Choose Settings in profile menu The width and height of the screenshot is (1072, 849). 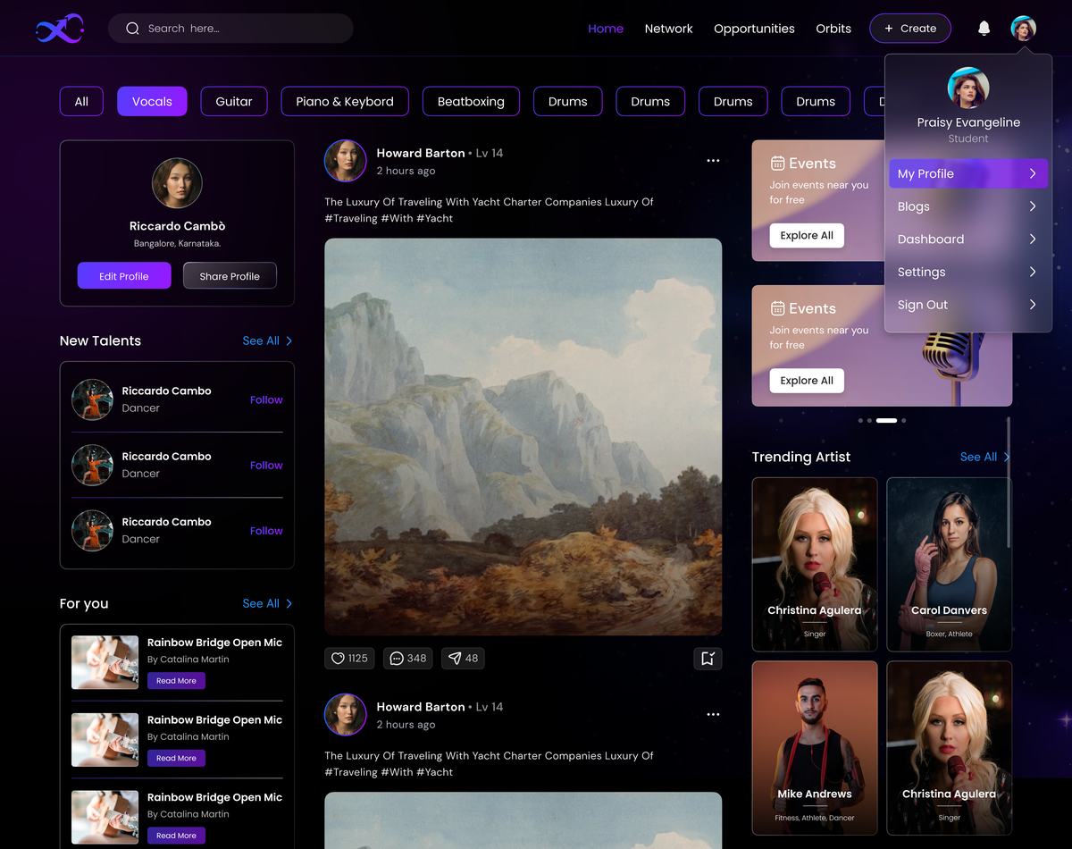point(968,272)
